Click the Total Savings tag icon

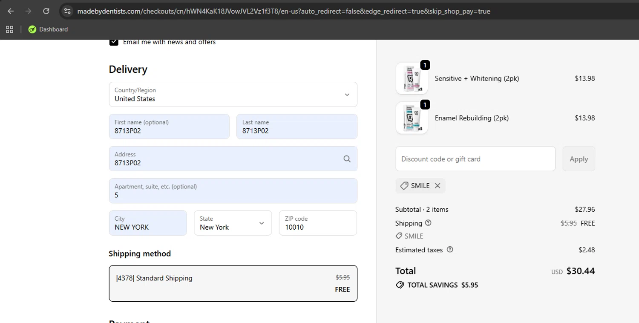coord(400,285)
